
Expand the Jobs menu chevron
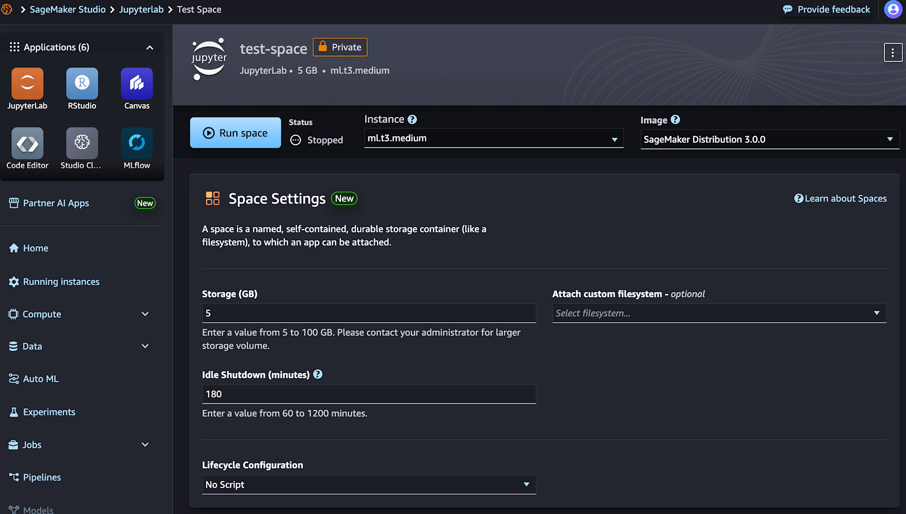pyautogui.click(x=145, y=445)
